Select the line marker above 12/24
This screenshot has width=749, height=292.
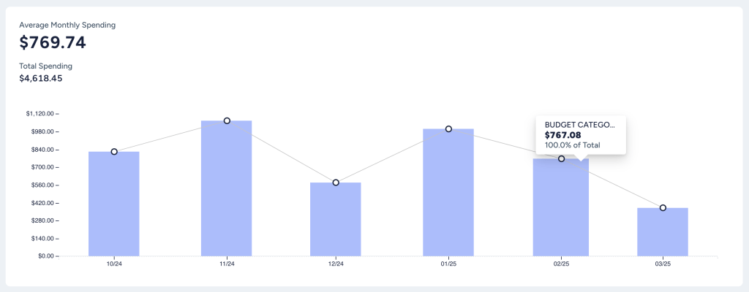[336, 182]
